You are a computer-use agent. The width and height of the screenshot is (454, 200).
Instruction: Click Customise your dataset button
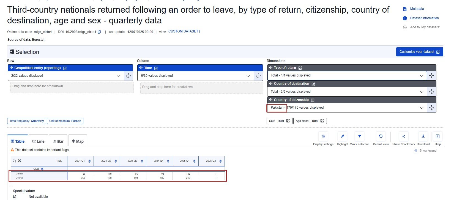click(420, 52)
